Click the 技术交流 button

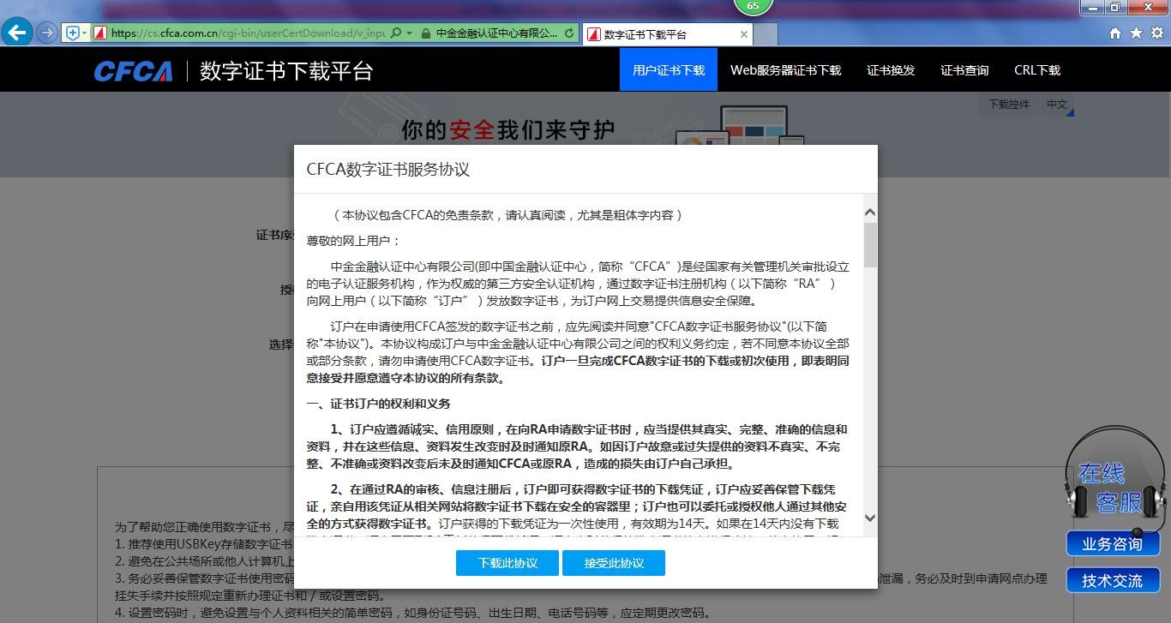pyautogui.click(x=1112, y=580)
